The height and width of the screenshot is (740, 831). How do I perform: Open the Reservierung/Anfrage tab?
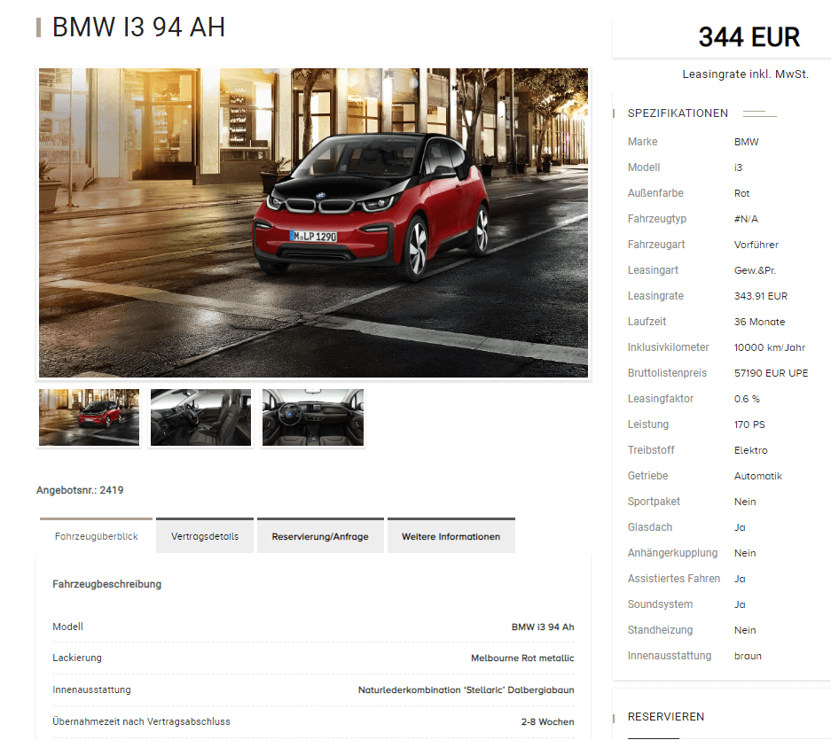320,536
